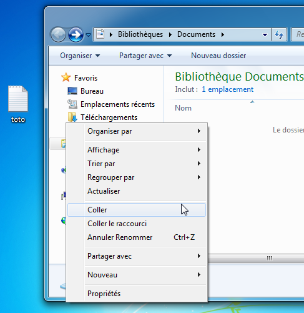
Task: Click the sort arrow above Nom column
Action: [x=252, y=102]
